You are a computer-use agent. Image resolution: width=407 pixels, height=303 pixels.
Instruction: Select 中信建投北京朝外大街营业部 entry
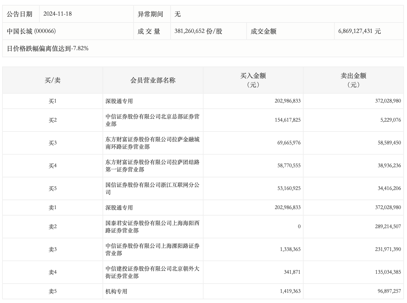152,272
